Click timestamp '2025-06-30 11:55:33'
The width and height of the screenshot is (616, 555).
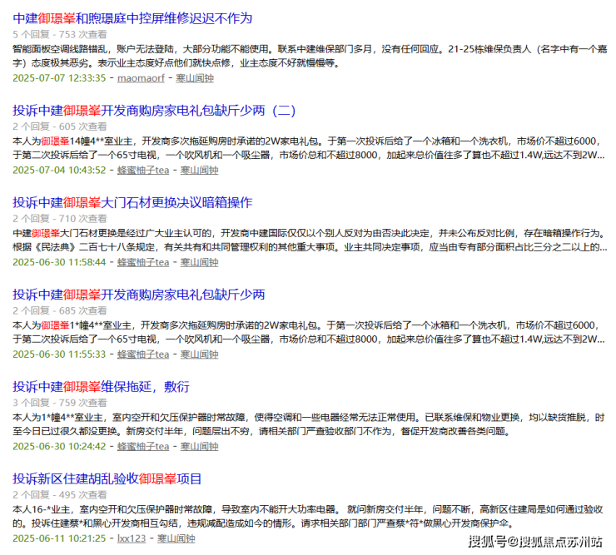pos(59,354)
